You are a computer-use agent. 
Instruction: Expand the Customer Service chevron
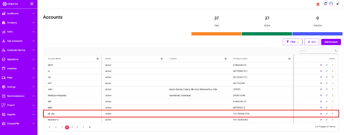point(34,50)
